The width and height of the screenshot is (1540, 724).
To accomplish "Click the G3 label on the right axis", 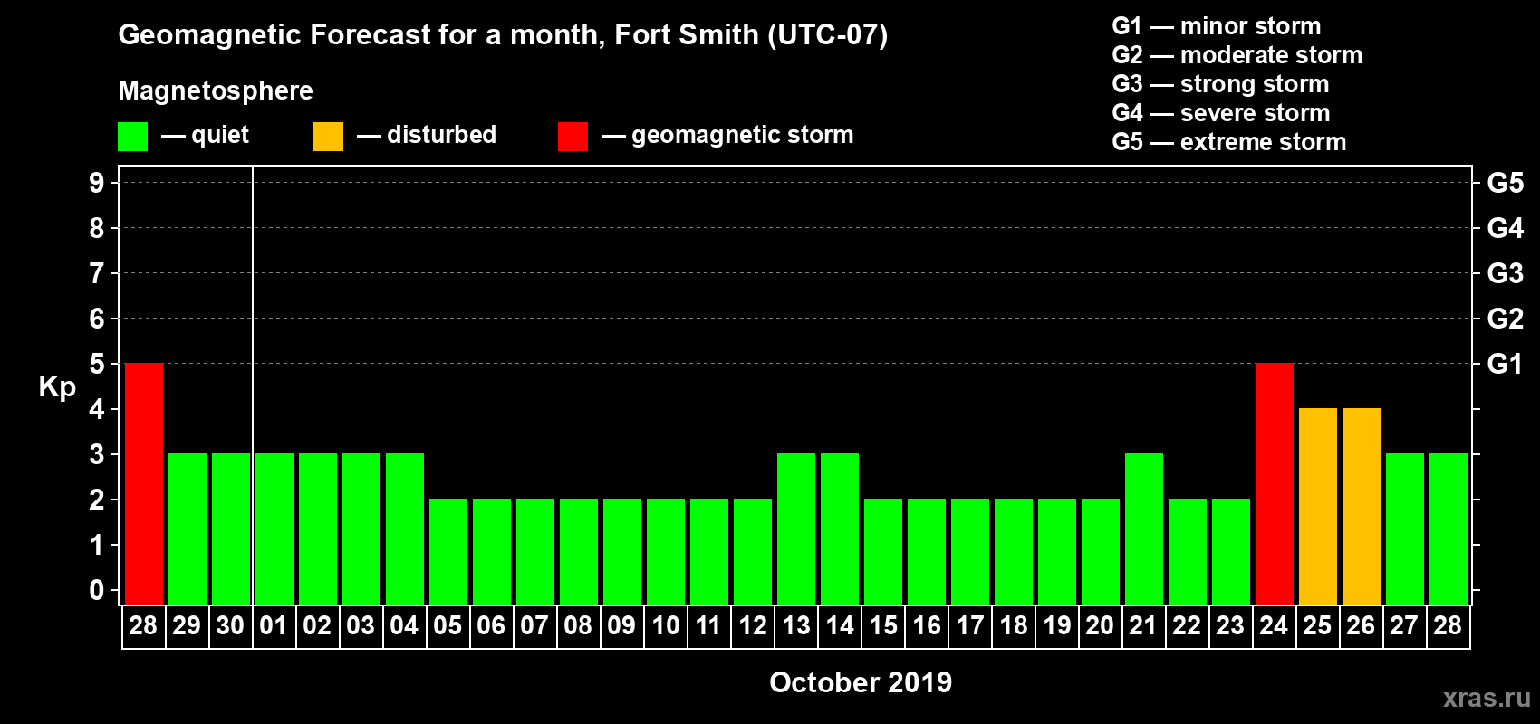I will [1506, 273].
